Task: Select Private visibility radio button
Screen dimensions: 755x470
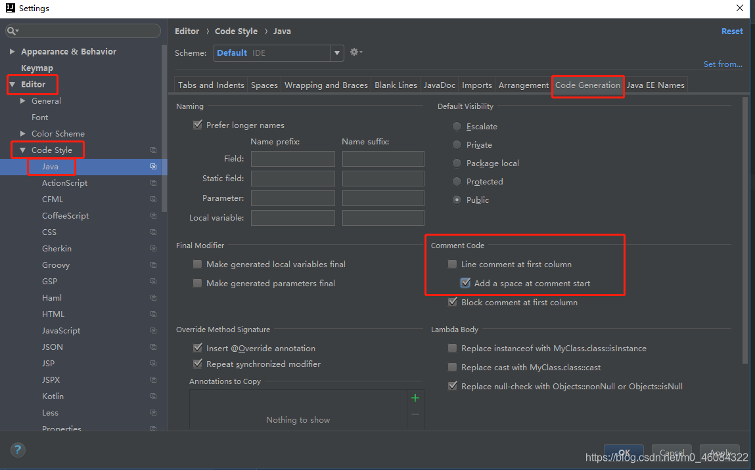Action: (x=457, y=145)
